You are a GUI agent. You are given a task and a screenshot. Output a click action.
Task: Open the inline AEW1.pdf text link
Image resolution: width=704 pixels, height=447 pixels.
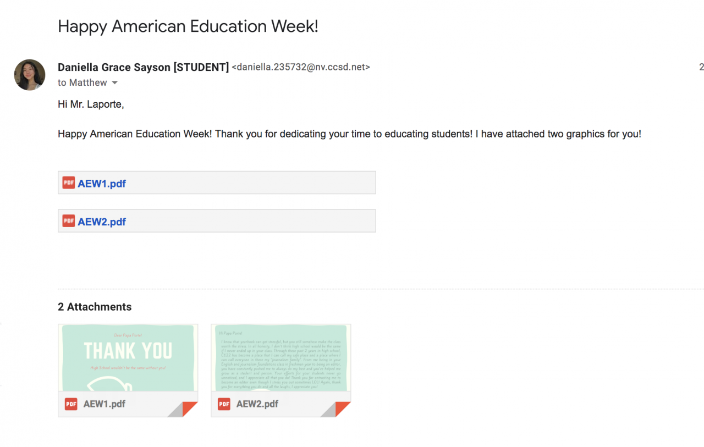click(x=102, y=184)
